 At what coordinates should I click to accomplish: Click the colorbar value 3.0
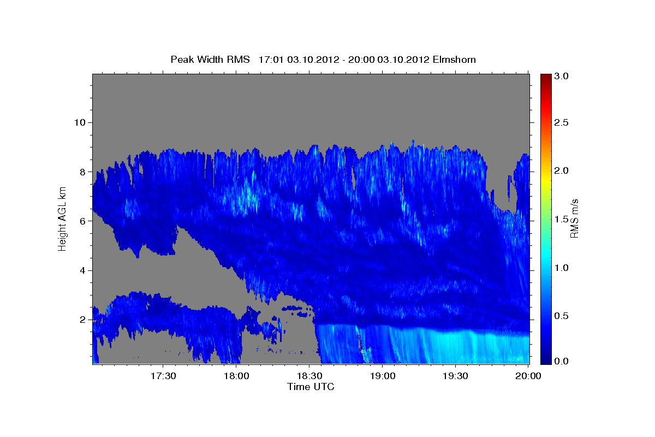click(x=562, y=76)
